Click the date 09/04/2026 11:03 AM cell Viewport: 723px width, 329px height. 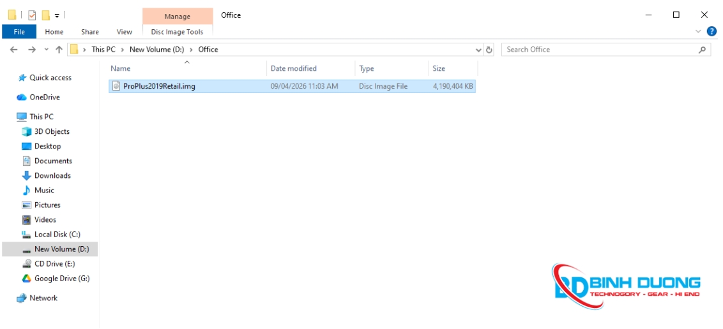click(304, 86)
